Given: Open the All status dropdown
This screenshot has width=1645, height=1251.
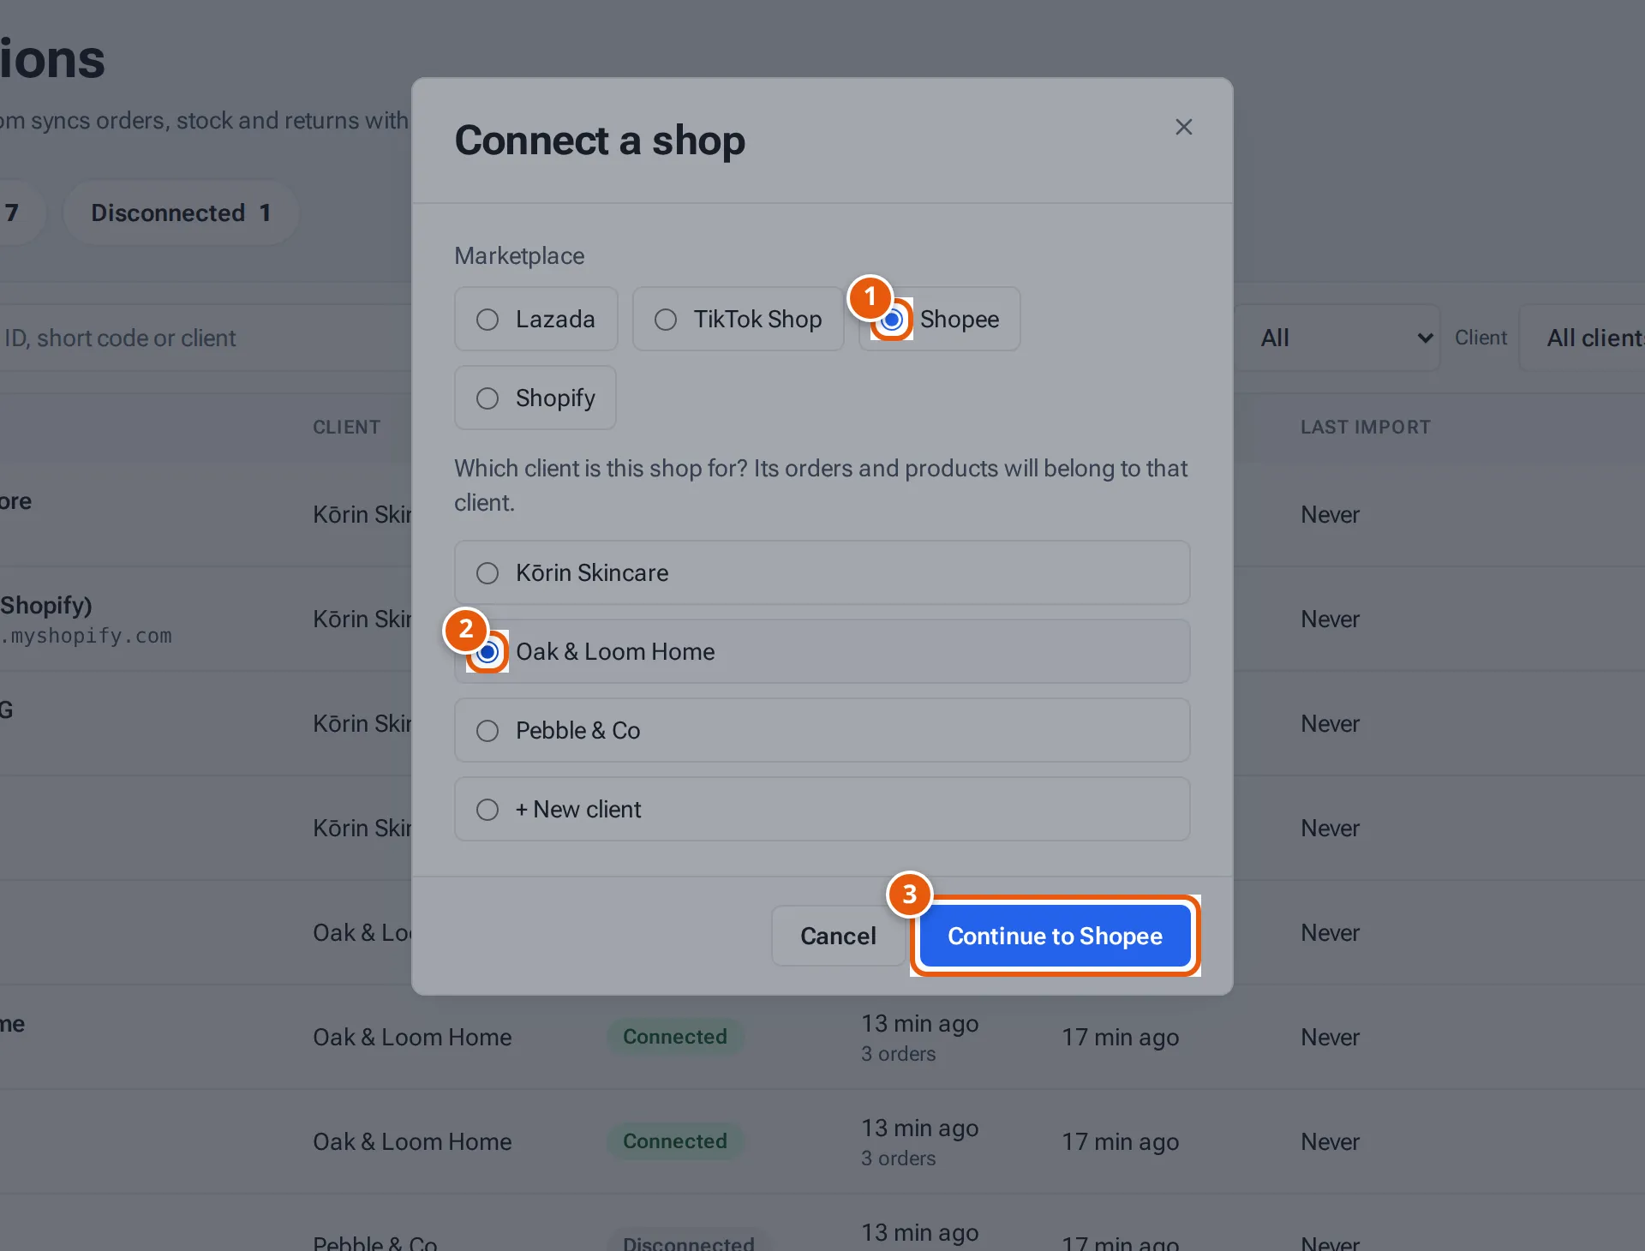Looking at the screenshot, I should [x=1337, y=338].
